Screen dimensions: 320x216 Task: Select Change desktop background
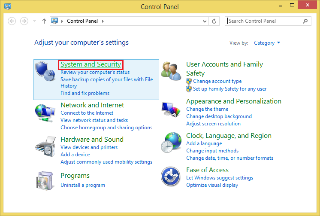(x=219, y=116)
